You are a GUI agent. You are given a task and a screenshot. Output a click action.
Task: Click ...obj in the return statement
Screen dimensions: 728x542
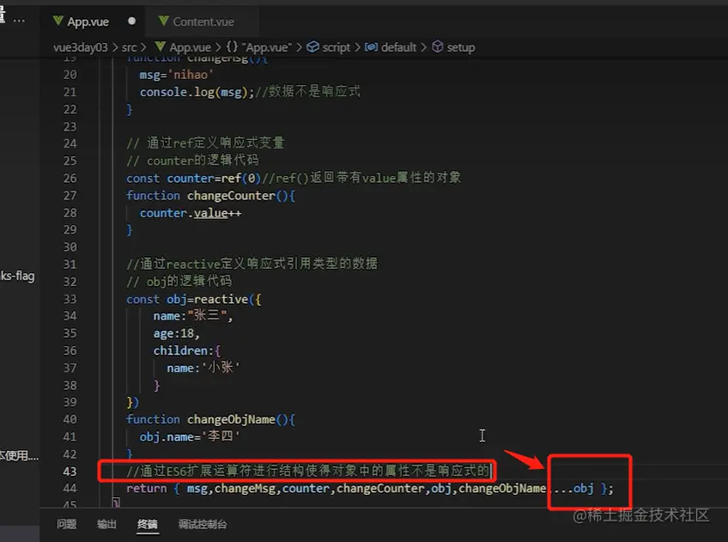coord(573,489)
